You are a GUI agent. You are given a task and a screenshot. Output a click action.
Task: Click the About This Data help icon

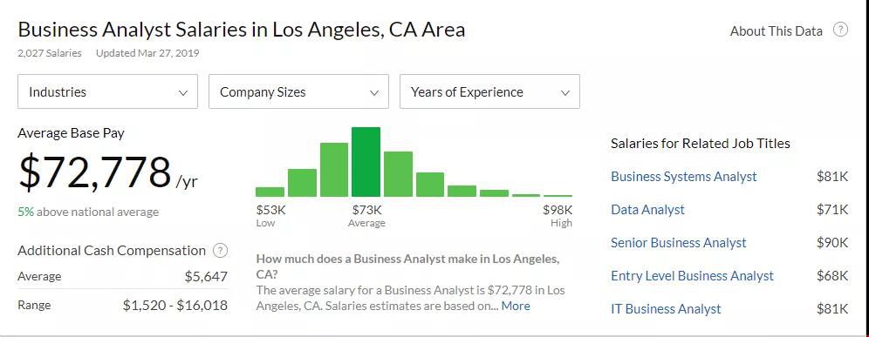(841, 30)
